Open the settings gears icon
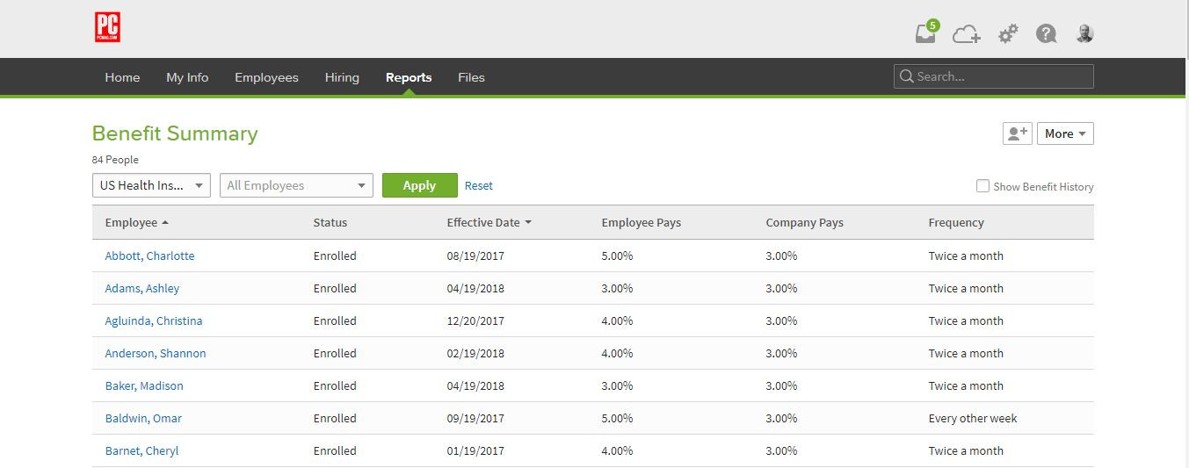 (1007, 34)
